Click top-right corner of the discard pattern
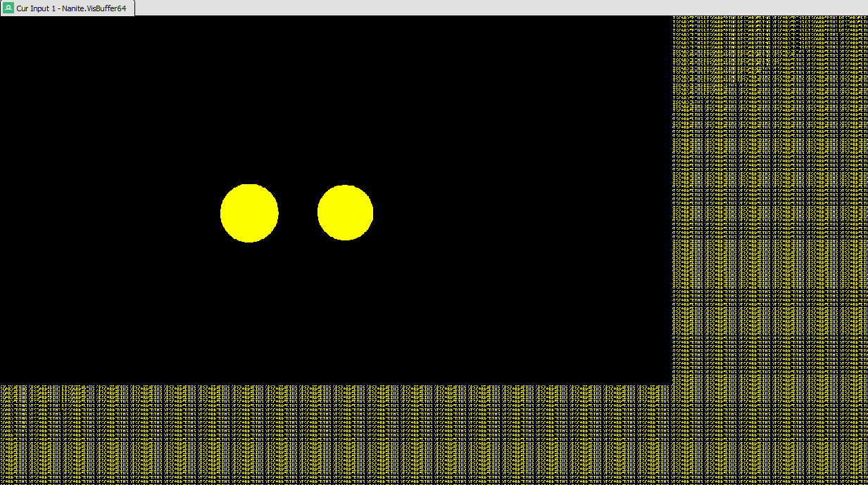Image resolution: width=868 pixels, height=485 pixels. click(x=865, y=18)
